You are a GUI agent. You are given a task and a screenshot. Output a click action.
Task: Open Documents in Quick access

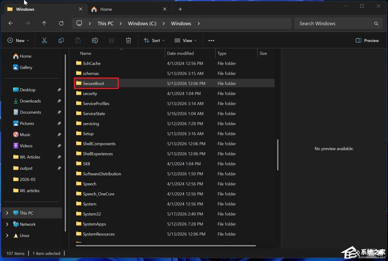pyautogui.click(x=27, y=112)
